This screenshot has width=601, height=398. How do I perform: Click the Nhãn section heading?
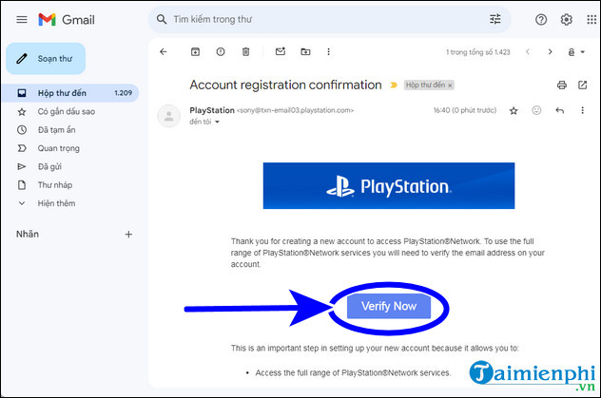click(x=28, y=234)
